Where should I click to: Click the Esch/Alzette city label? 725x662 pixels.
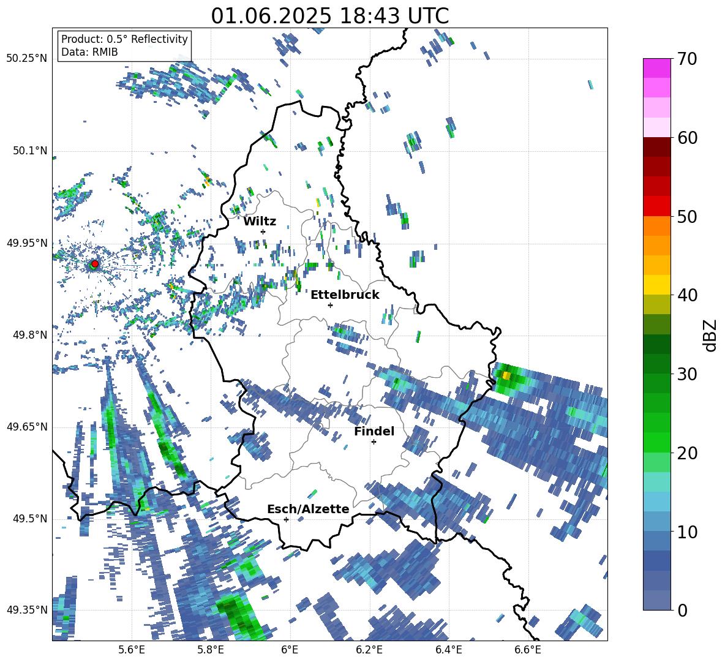(x=308, y=509)
